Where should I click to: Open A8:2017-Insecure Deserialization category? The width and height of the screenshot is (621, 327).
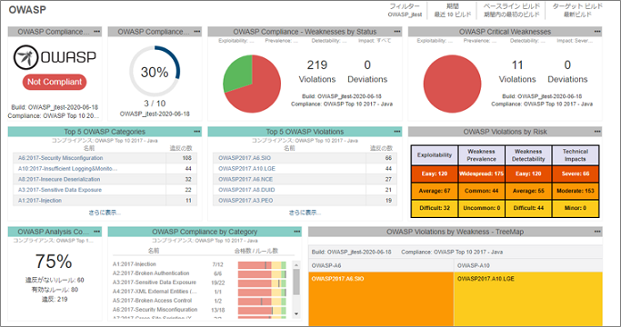click(59, 179)
